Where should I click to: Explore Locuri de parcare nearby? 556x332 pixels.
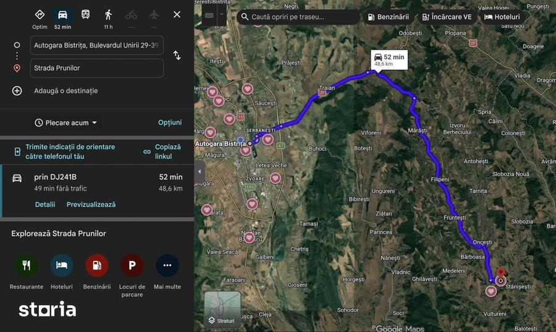[132, 276]
